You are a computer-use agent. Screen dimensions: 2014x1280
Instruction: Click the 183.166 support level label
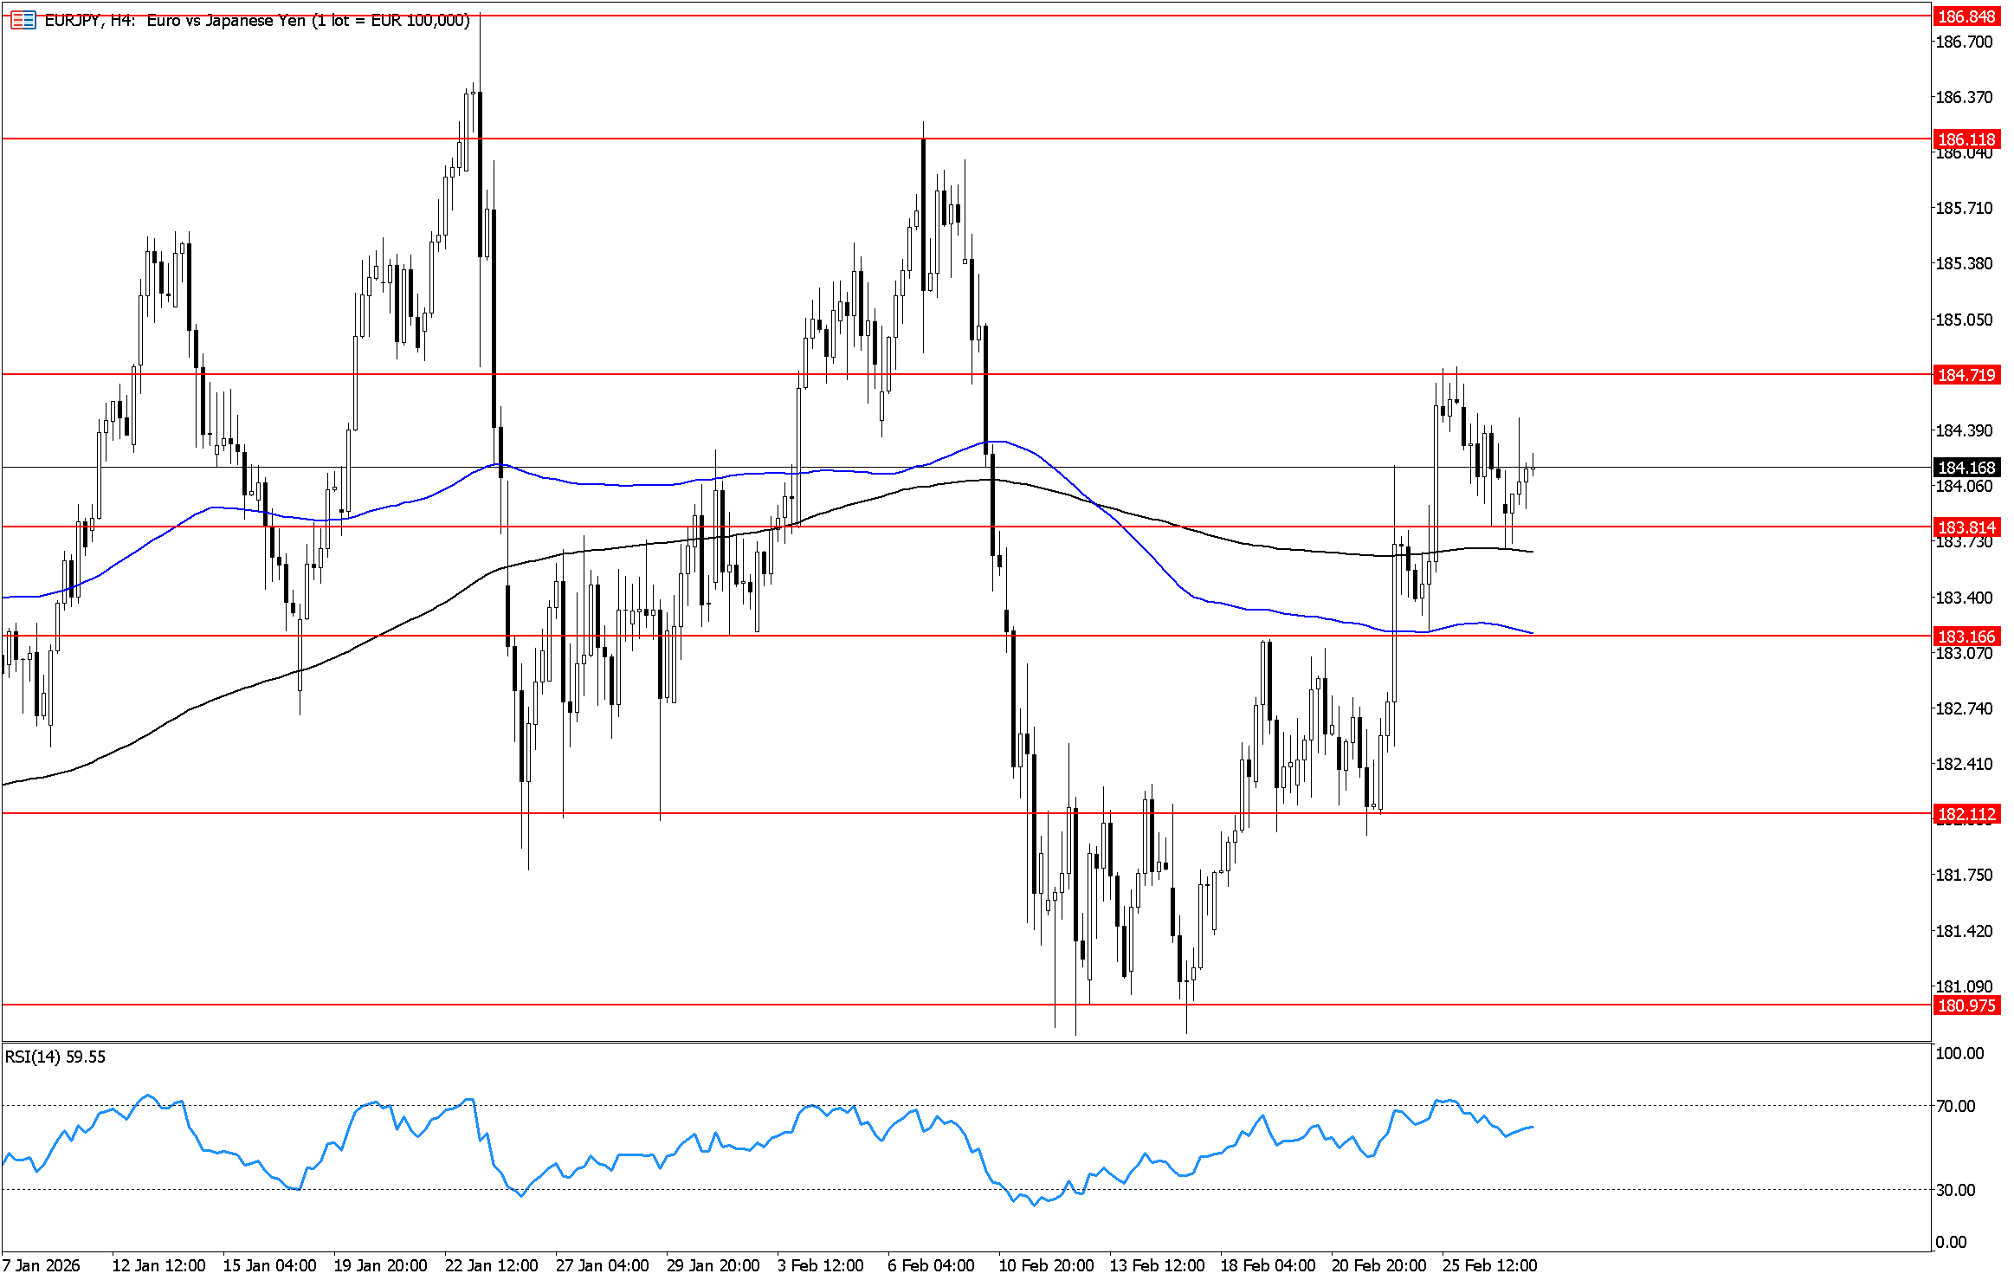[1966, 636]
